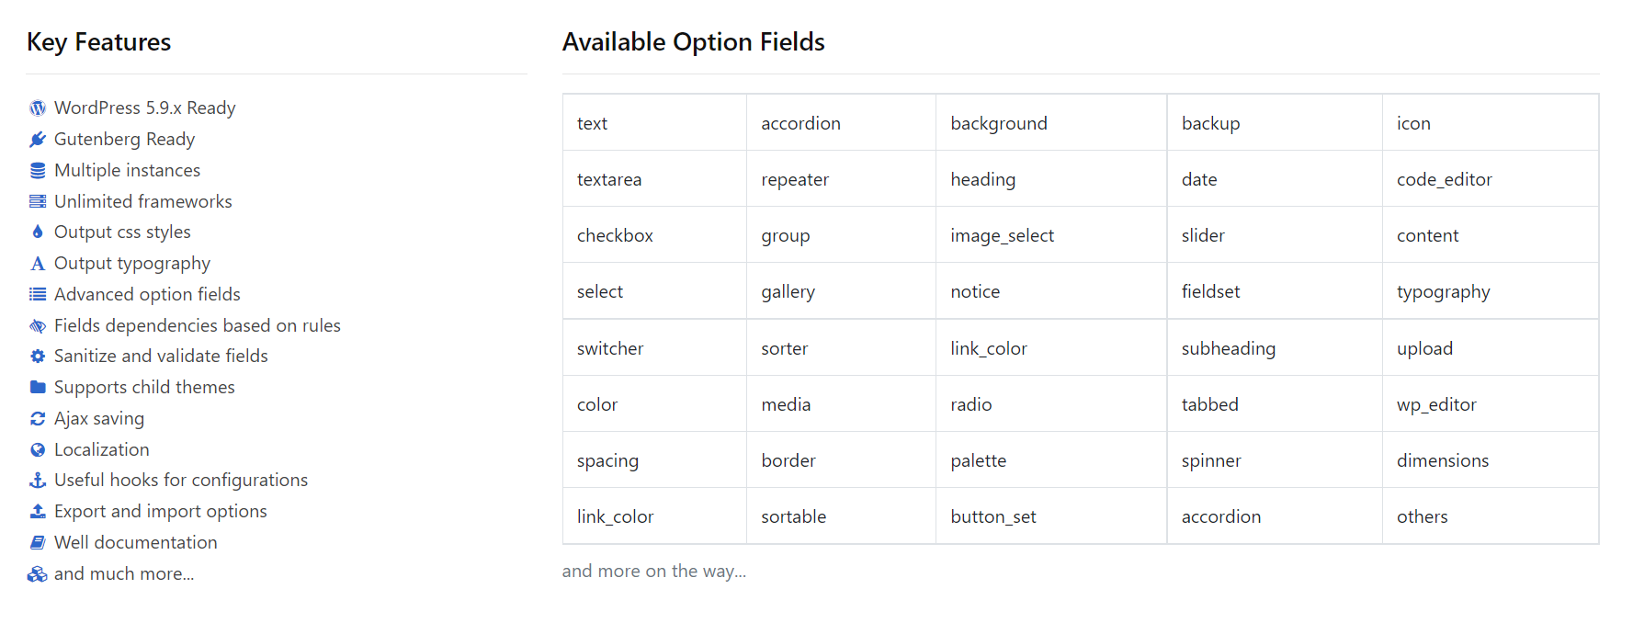Screen dimensions: 1633x623
Task: Click the gear icon beside Sanitize and validate
Action: click(x=38, y=357)
